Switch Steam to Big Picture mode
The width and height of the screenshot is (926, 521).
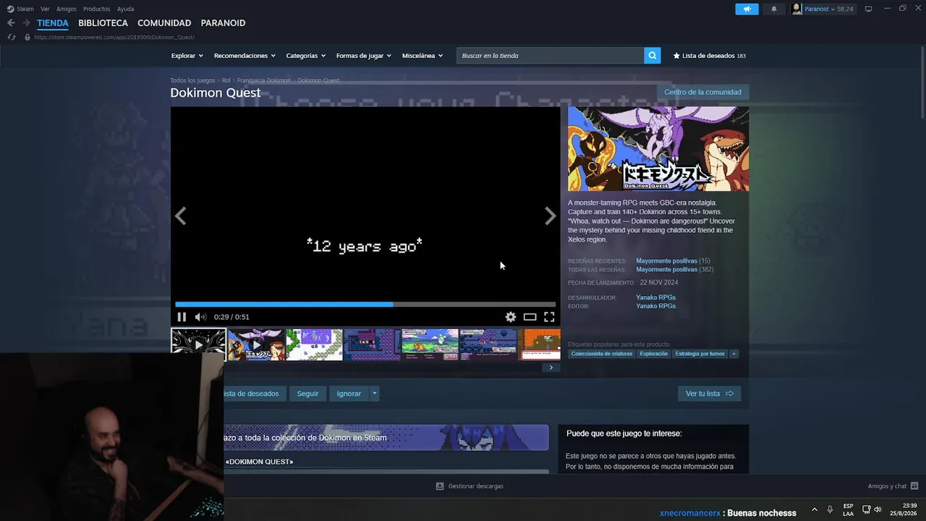(x=868, y=9)
